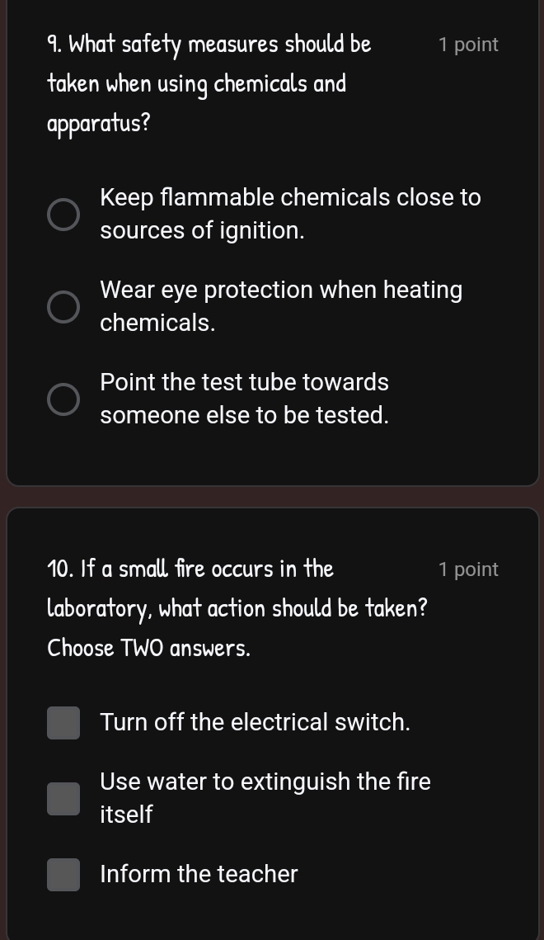This screenshot has height=940, width=544.
Task: Click the word 'itself' in the water option
Action: pos(126,815)
